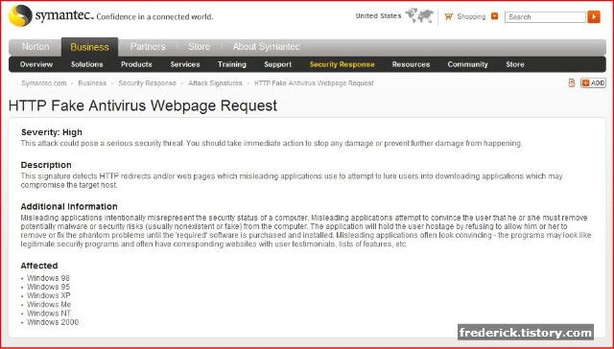Click the Description heading
This screenshot has width=614, height=349.
coord(46,165)
